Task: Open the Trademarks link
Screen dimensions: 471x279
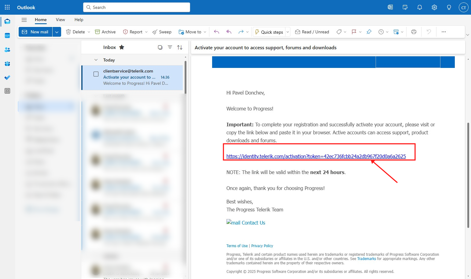Action: pos(366,259)
